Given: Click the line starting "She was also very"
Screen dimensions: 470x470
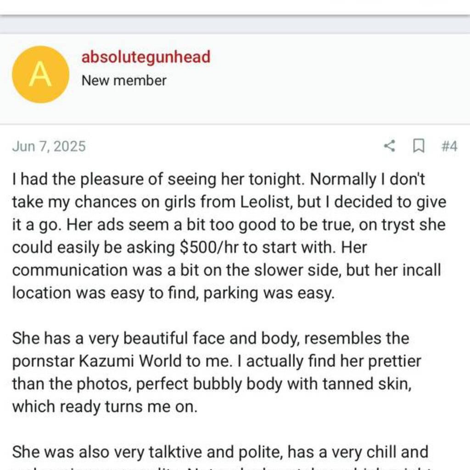Looking at the screenshot, I should (x=219, y=451).
